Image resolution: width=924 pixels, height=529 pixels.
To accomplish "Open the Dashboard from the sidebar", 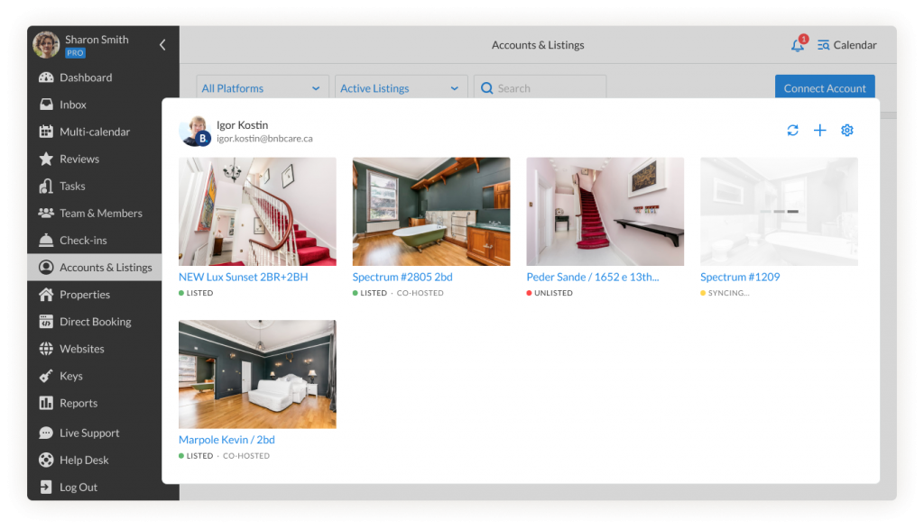I will tap(87, 78).
